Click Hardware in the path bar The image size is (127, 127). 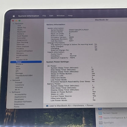(x=78, y=105)
